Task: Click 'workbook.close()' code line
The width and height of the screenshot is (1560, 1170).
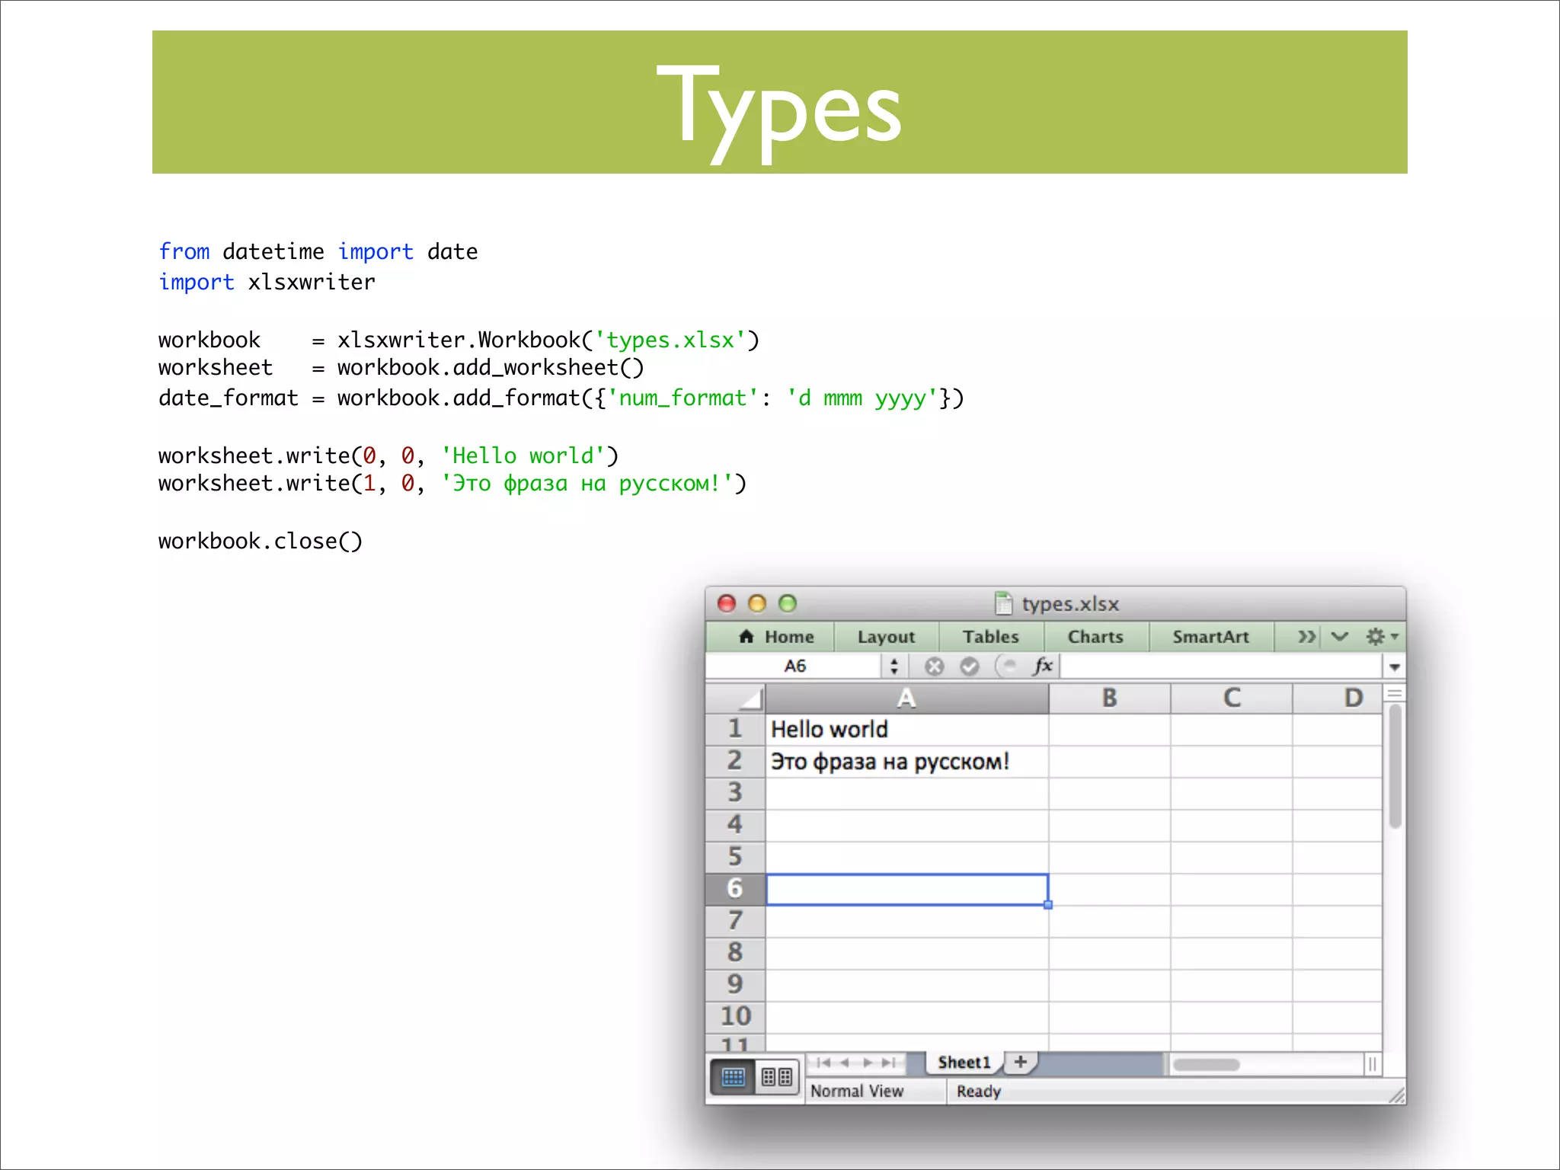Action: click(261, 542)
